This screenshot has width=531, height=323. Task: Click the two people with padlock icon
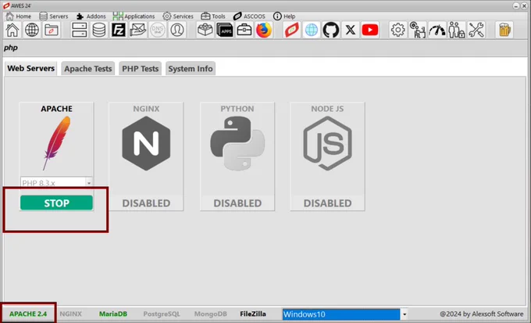(457, 30)
